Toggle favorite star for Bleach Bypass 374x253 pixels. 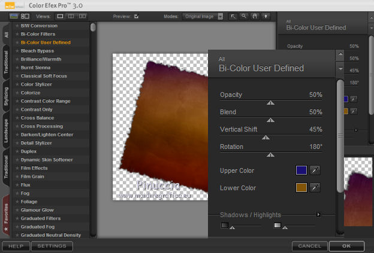click(x=17, y=51)
